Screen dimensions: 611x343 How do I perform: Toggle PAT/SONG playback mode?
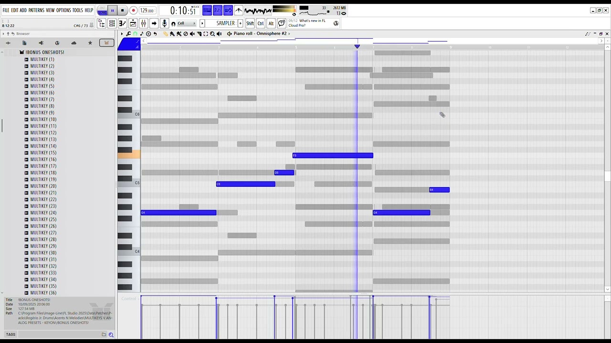[x=102, y=10]
